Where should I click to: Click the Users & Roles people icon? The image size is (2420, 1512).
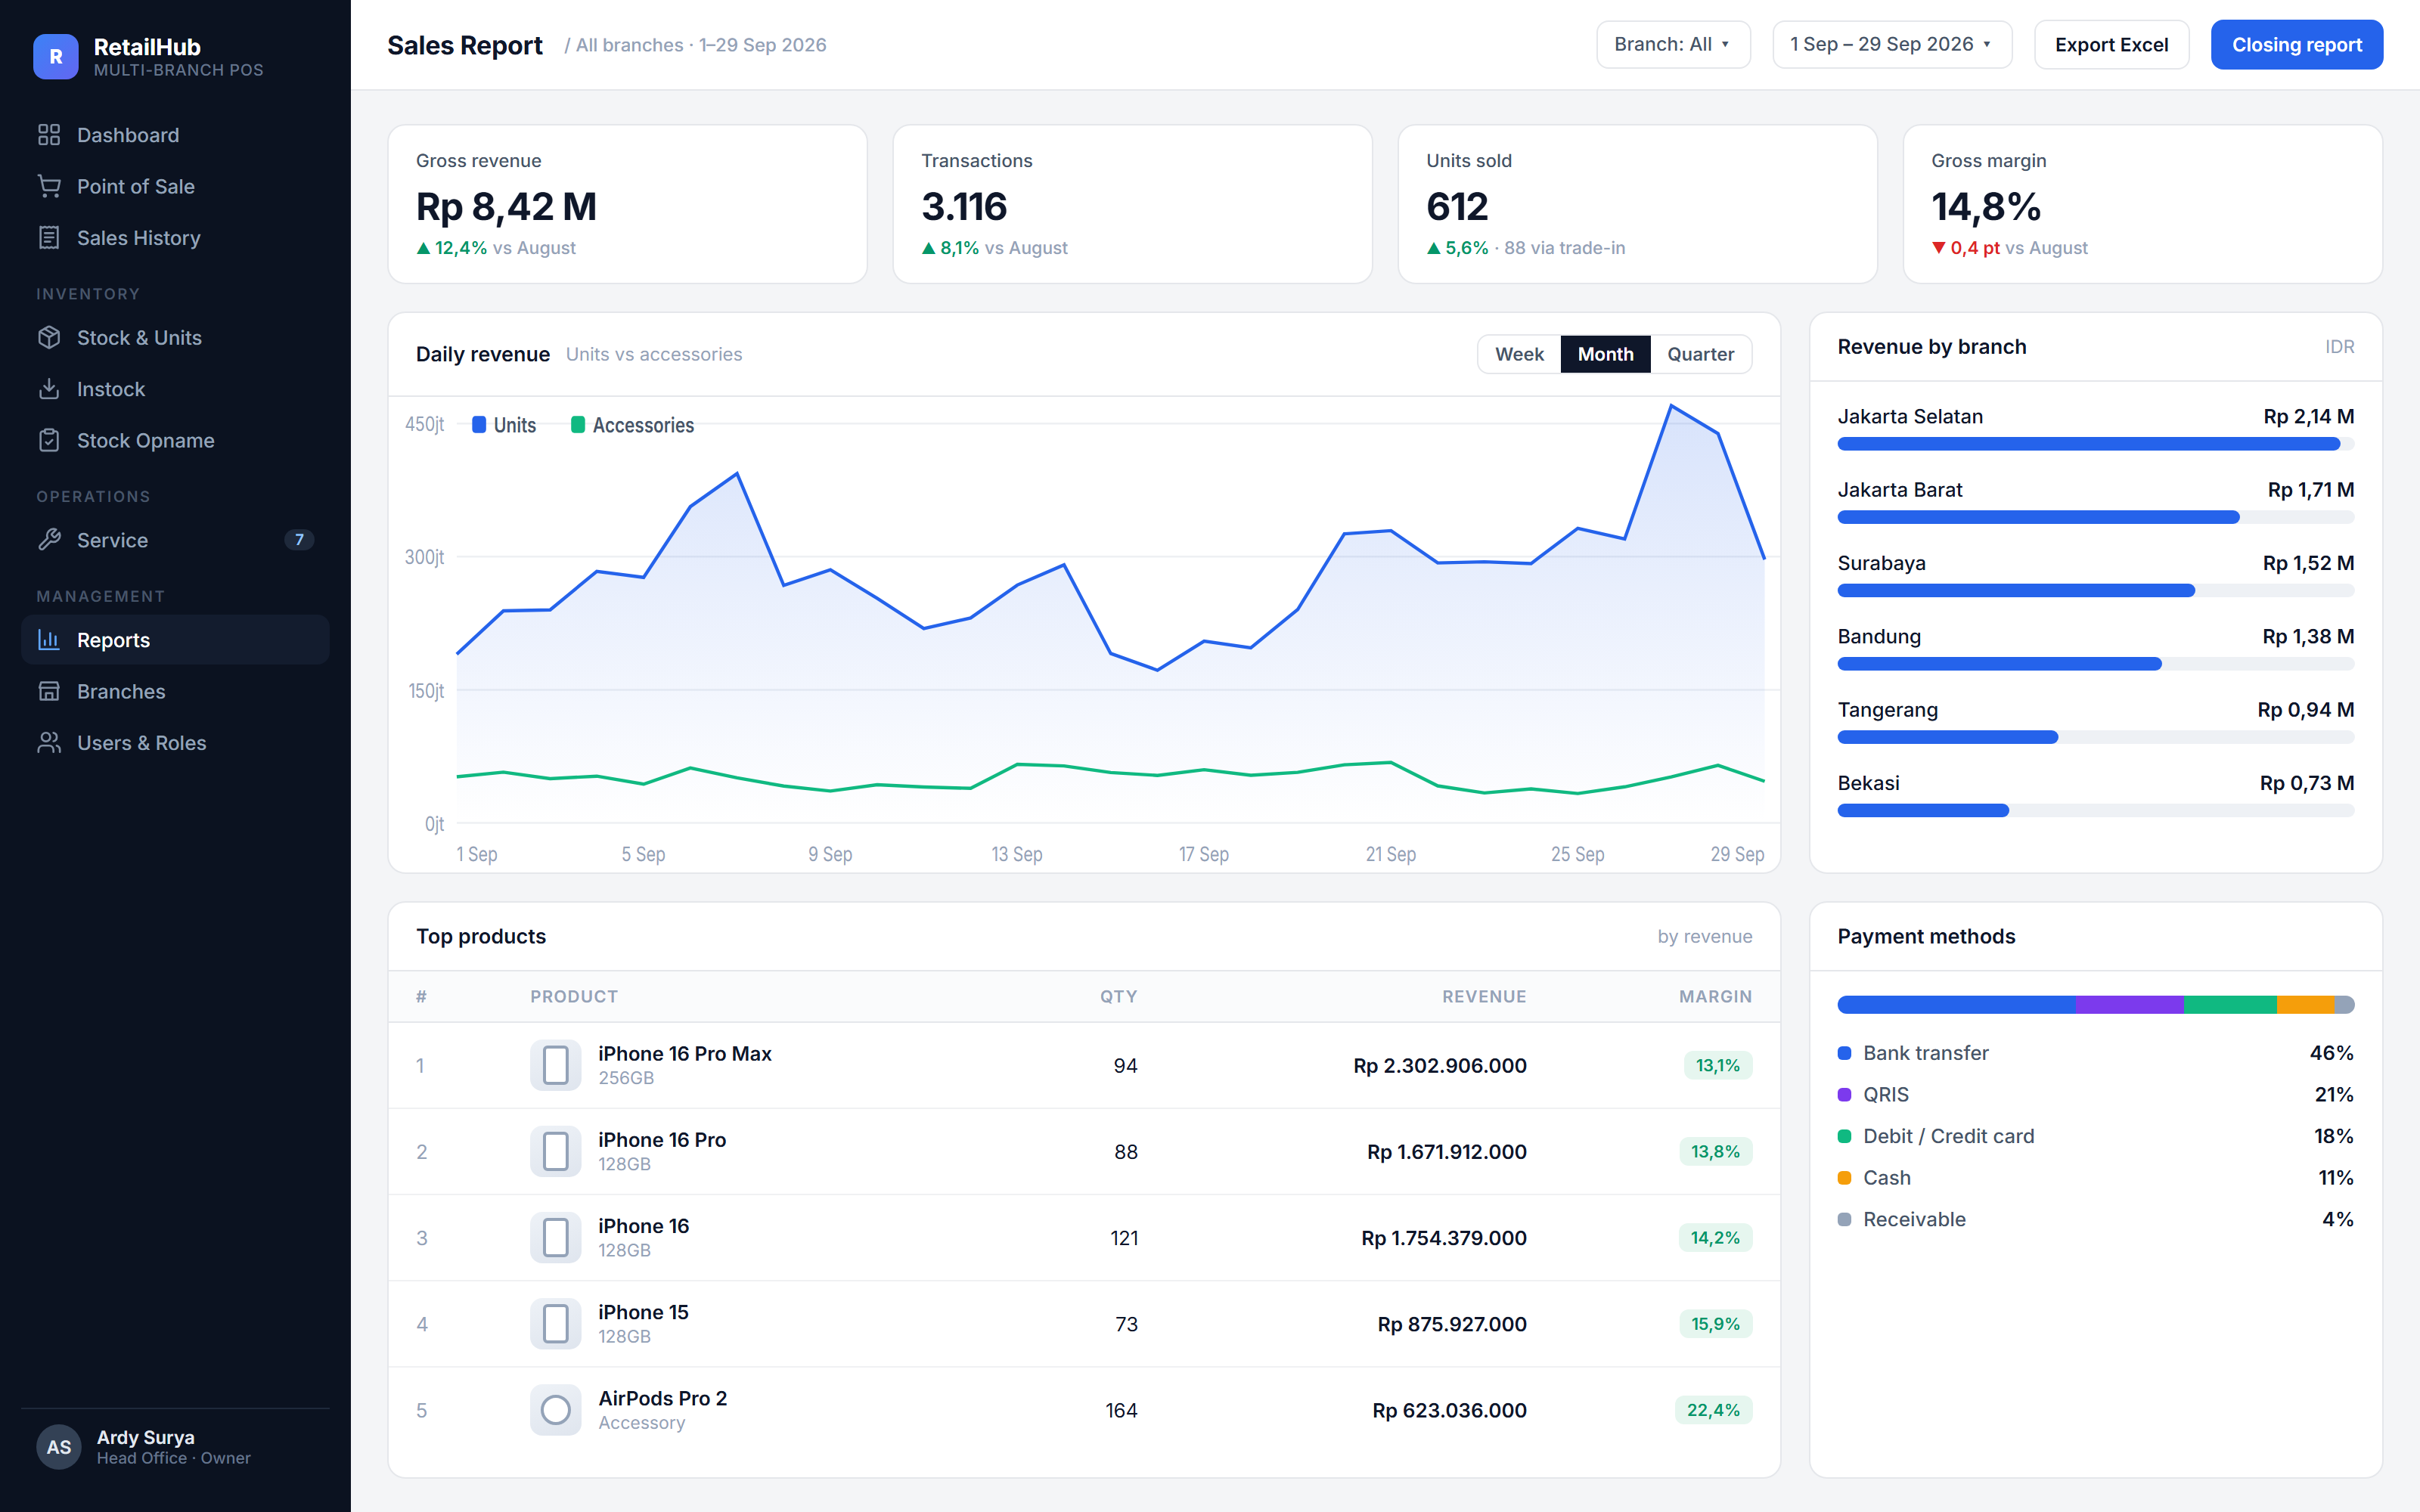[49, 743]
